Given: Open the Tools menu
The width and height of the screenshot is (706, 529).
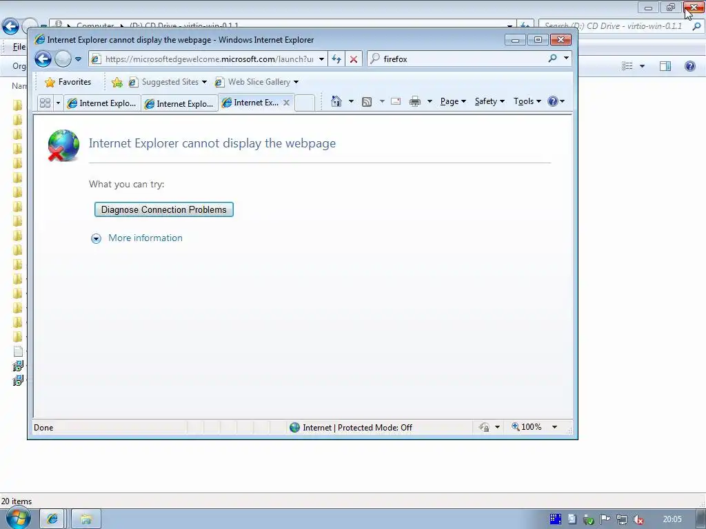Looking at the screenshot, I should pyautogui.click(x=527, y=101).
